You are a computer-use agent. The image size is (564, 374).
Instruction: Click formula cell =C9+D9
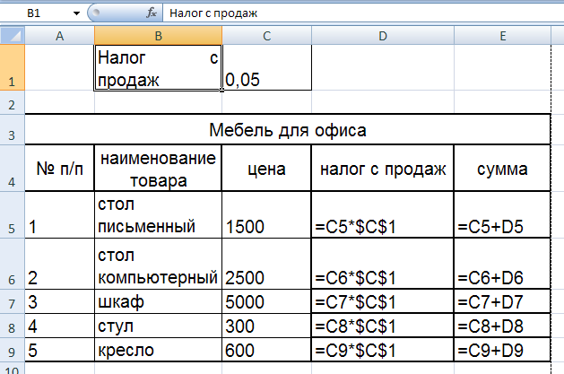(502, 350)
